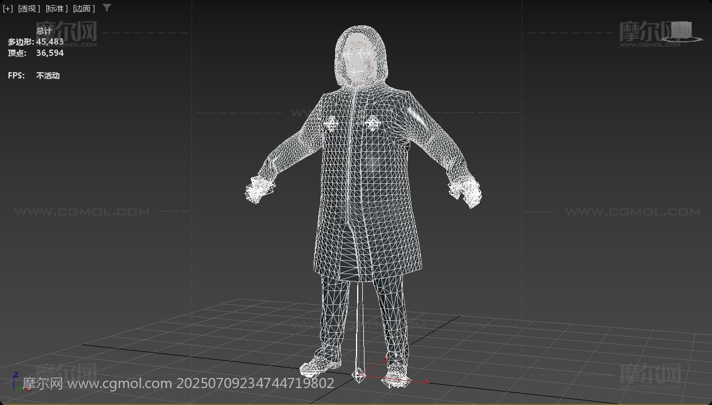The image size is (712, 405).
Task: Click the viewport filter funnel icon
Action: 107,8
